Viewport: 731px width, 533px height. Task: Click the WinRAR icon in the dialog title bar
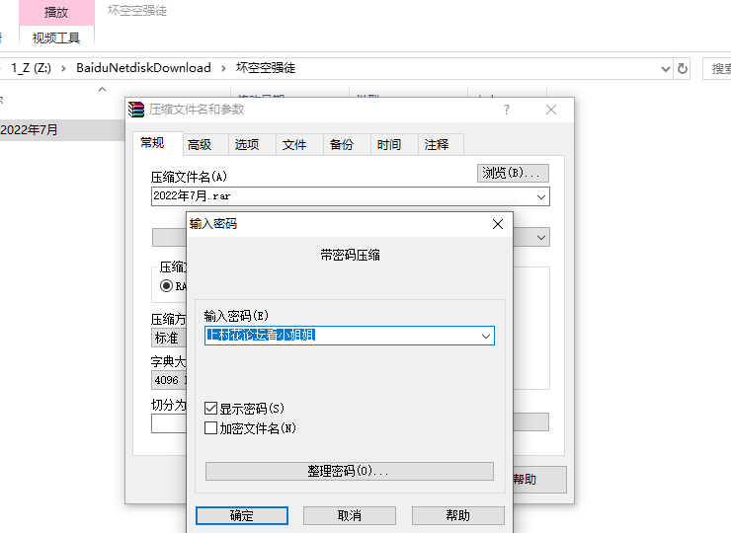[x=138, y=110]
